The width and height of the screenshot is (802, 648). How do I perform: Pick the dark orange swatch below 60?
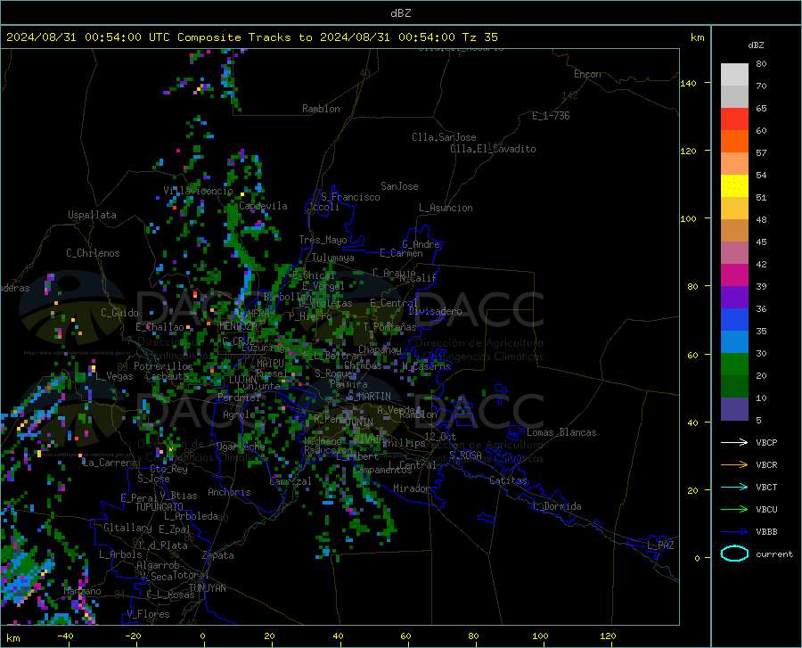click(x=734, y=142)
